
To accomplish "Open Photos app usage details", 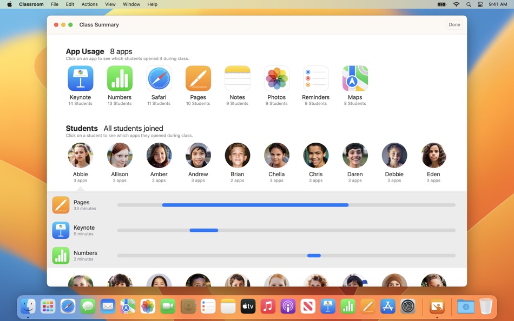I will click(x=276, y=78).
